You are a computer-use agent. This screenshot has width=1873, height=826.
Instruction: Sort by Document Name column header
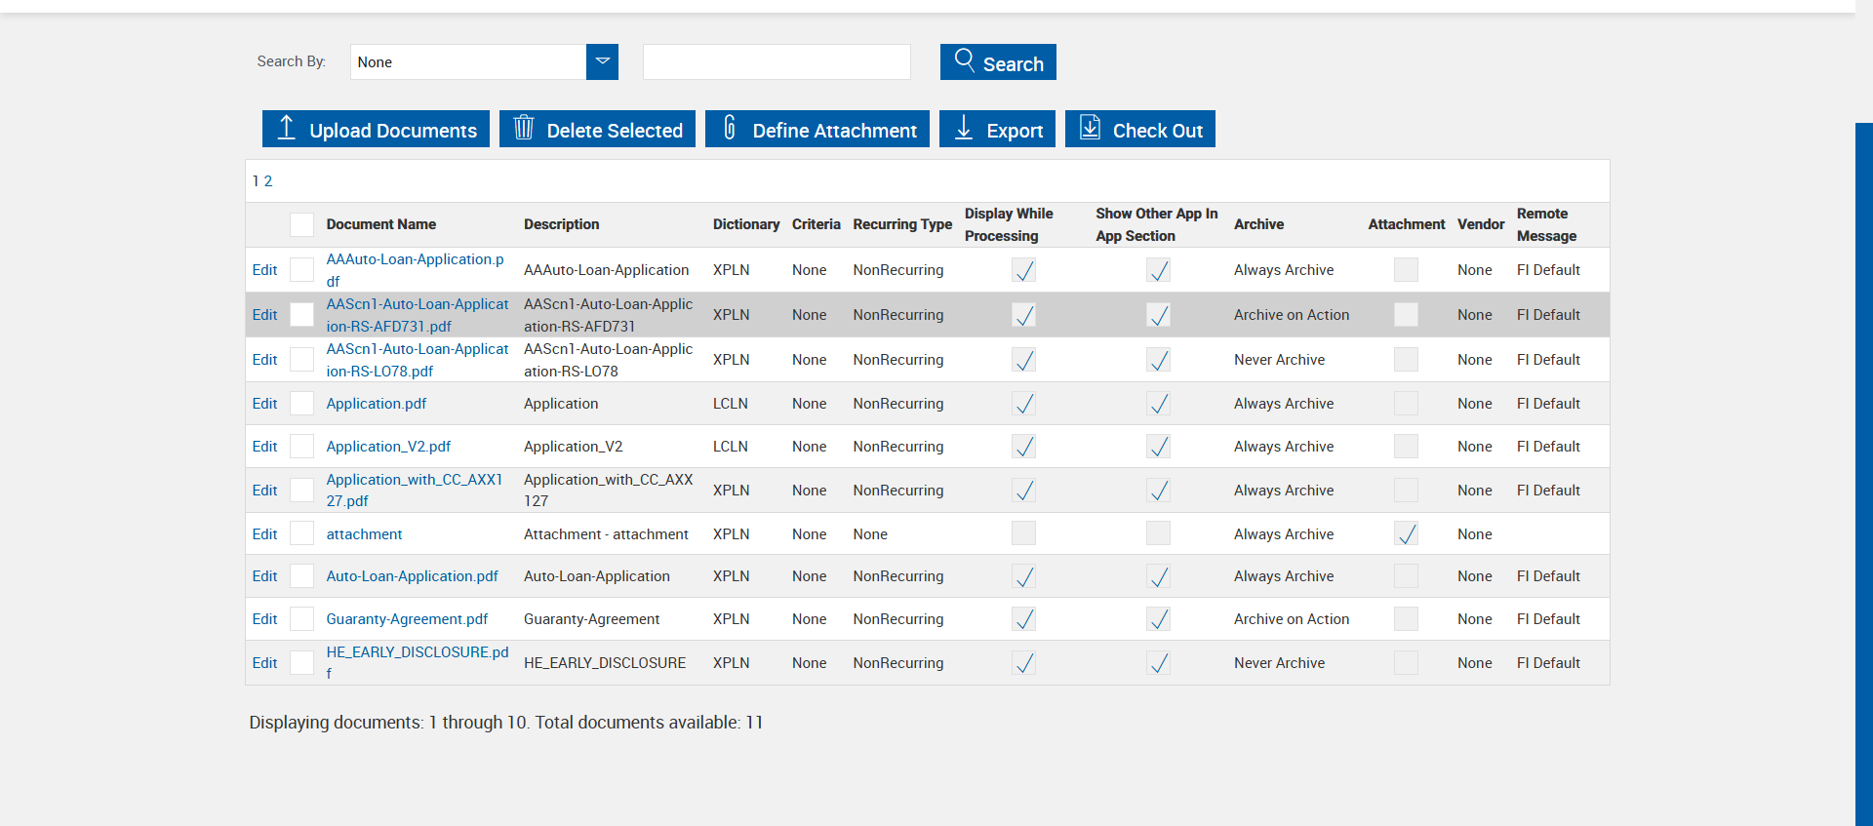(x=380, y=224)
